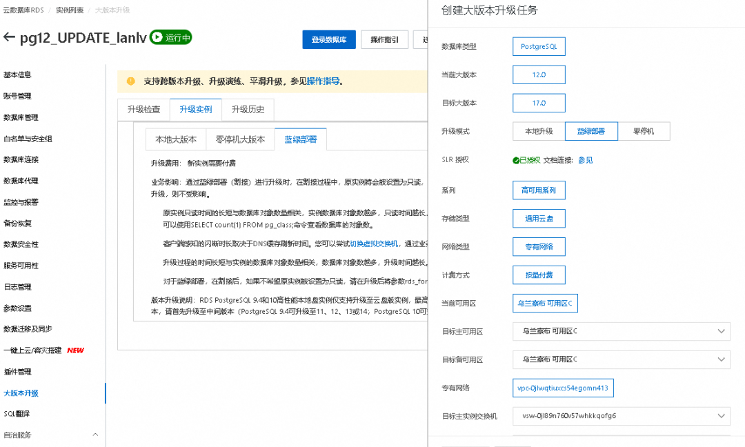
Task: Open 数据库管理 in sidebar
Action: click(21, 117)
